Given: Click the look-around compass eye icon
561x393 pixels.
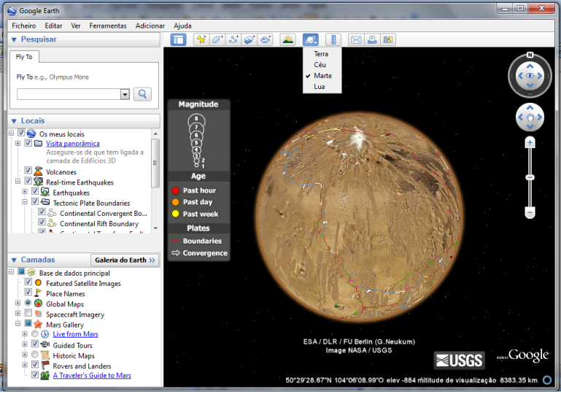Looking at the screenshot, I should click(530, 76).
